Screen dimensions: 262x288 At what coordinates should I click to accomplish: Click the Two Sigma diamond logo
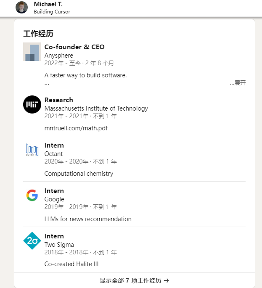32,240
